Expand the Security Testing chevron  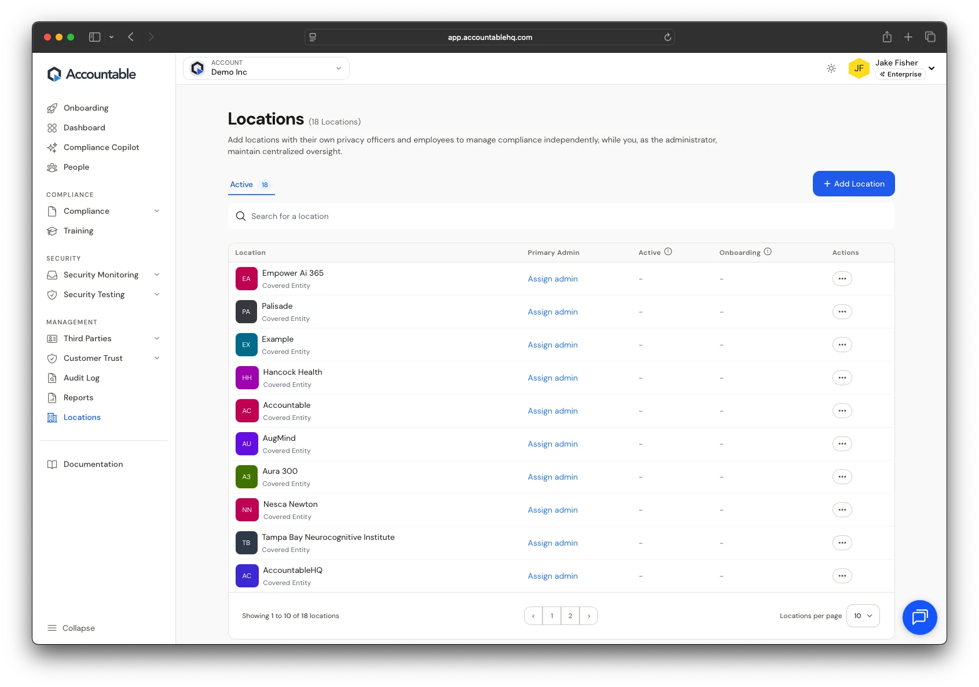[x=157, y=295]
